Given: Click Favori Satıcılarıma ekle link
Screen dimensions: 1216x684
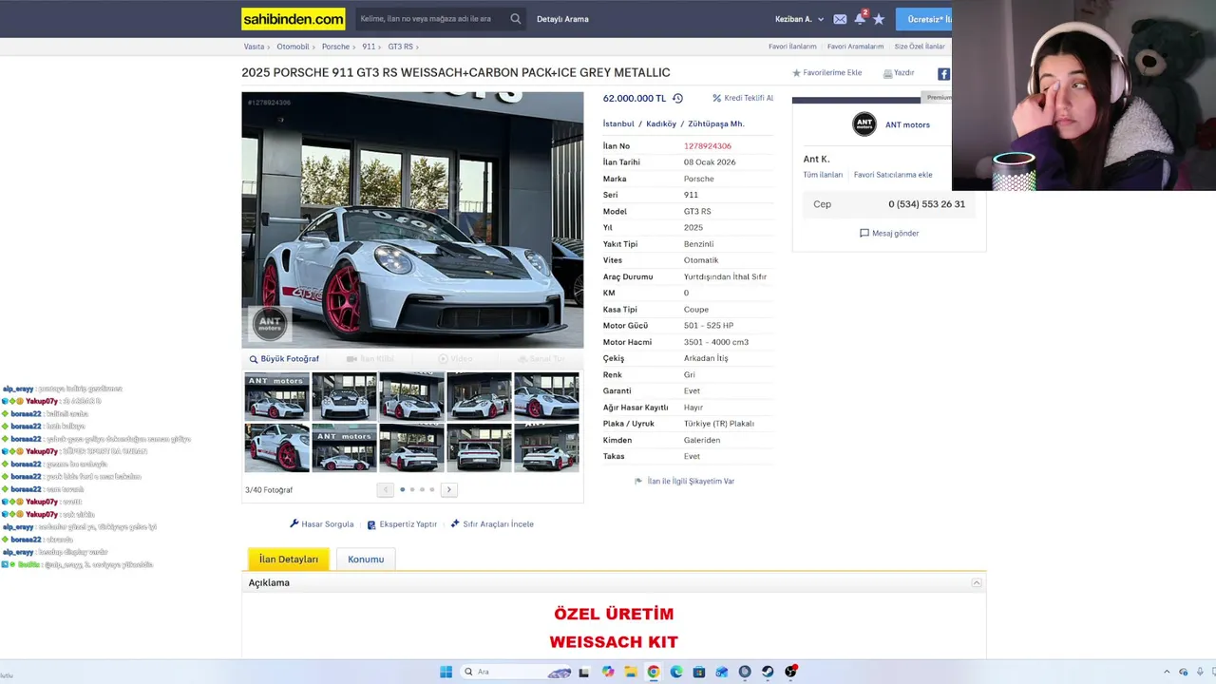Looking at the screenshot, I should pyautogui.click(x=893, y=175).
